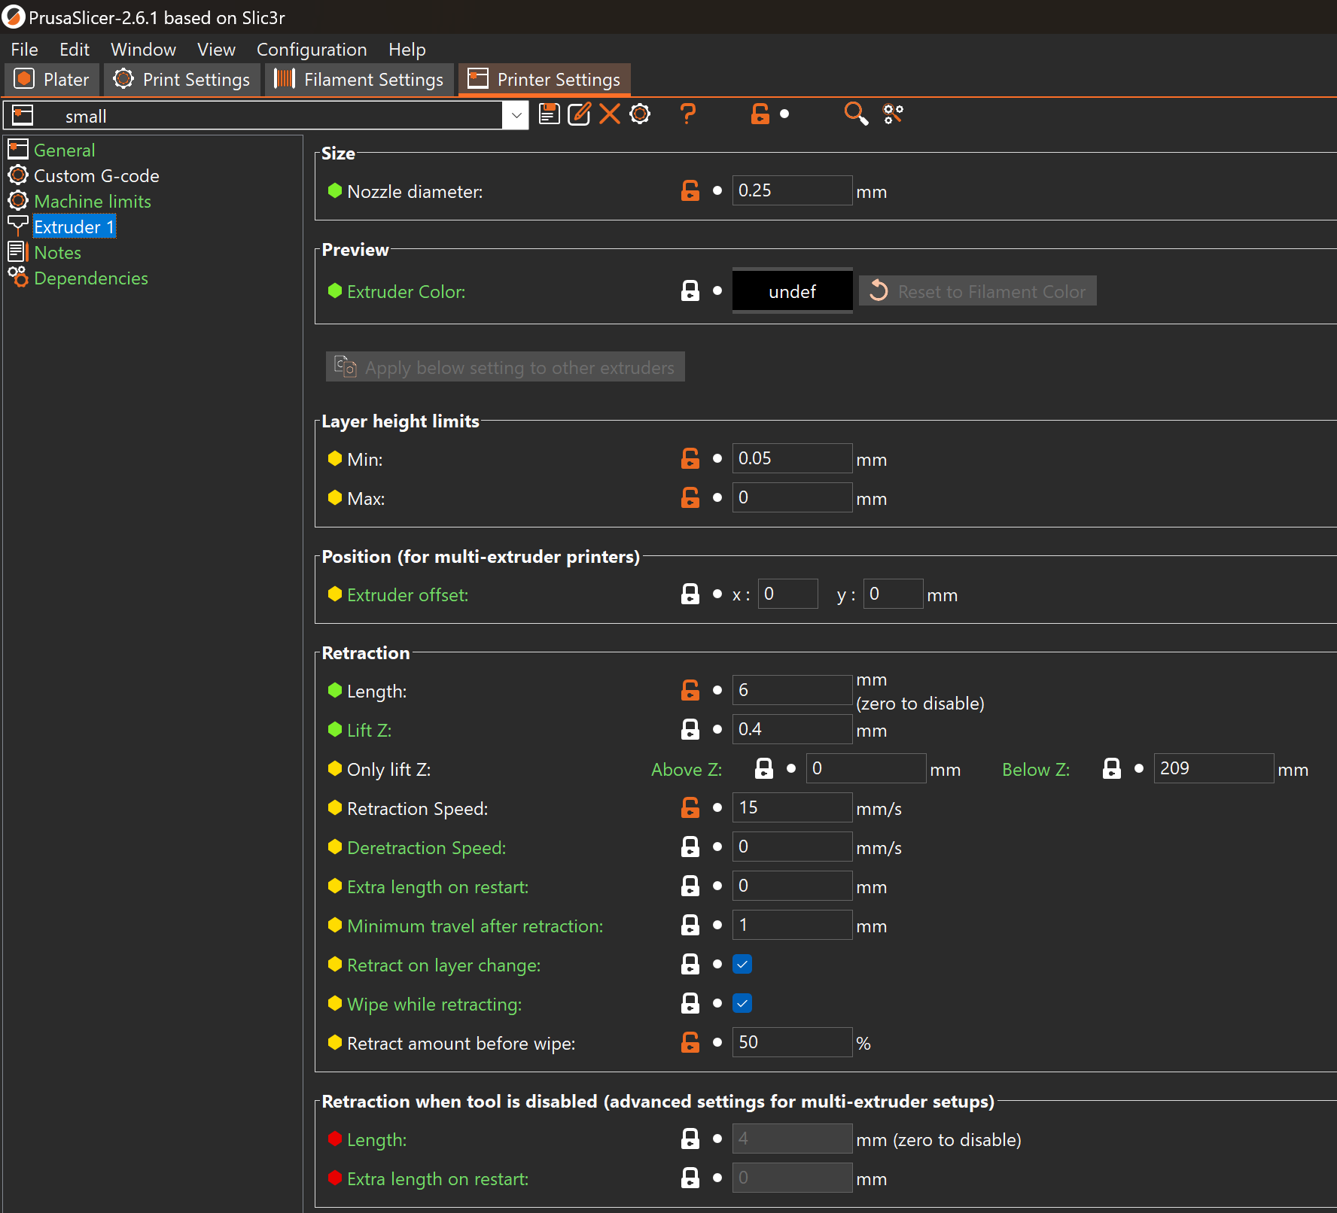Select General in the settings tree
This screenshot has width=1337, height=1213.
coord(65,150)
